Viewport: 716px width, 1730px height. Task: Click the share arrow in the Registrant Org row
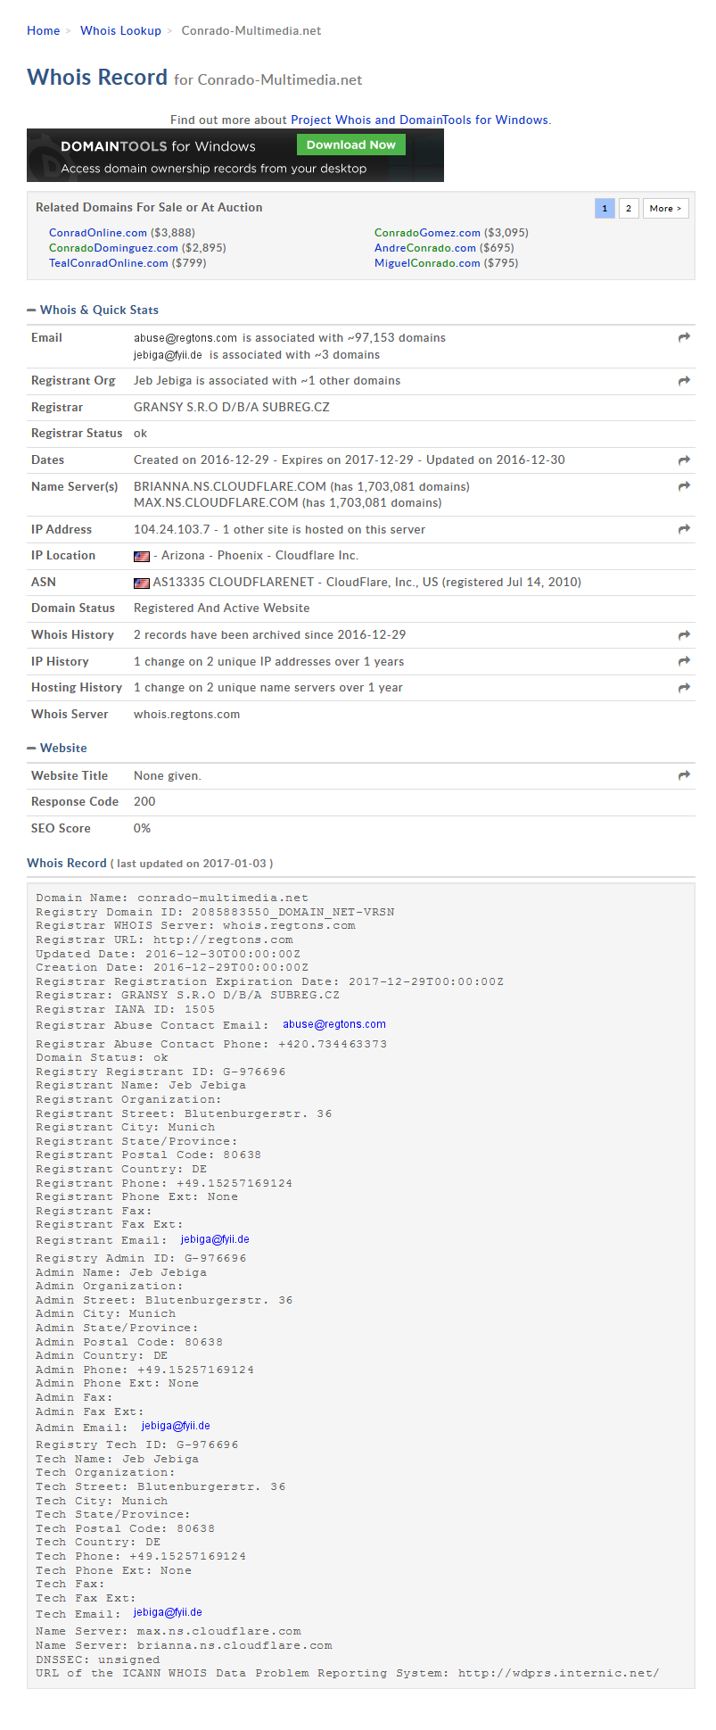coord(684,381)
